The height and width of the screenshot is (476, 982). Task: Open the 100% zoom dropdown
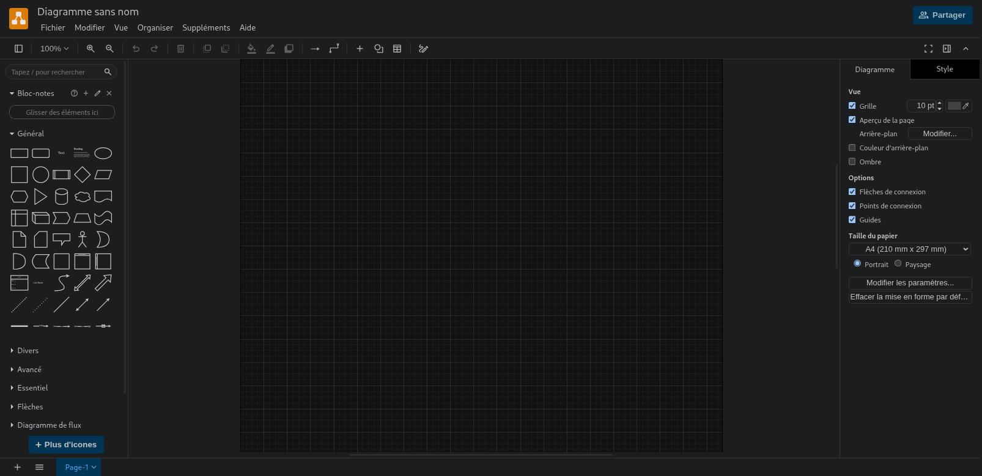[x=54, y=49]
